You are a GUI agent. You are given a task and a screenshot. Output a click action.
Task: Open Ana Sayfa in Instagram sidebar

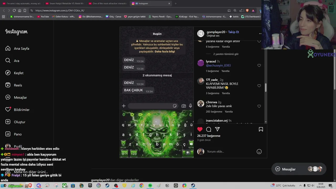(x=17, y=49)
